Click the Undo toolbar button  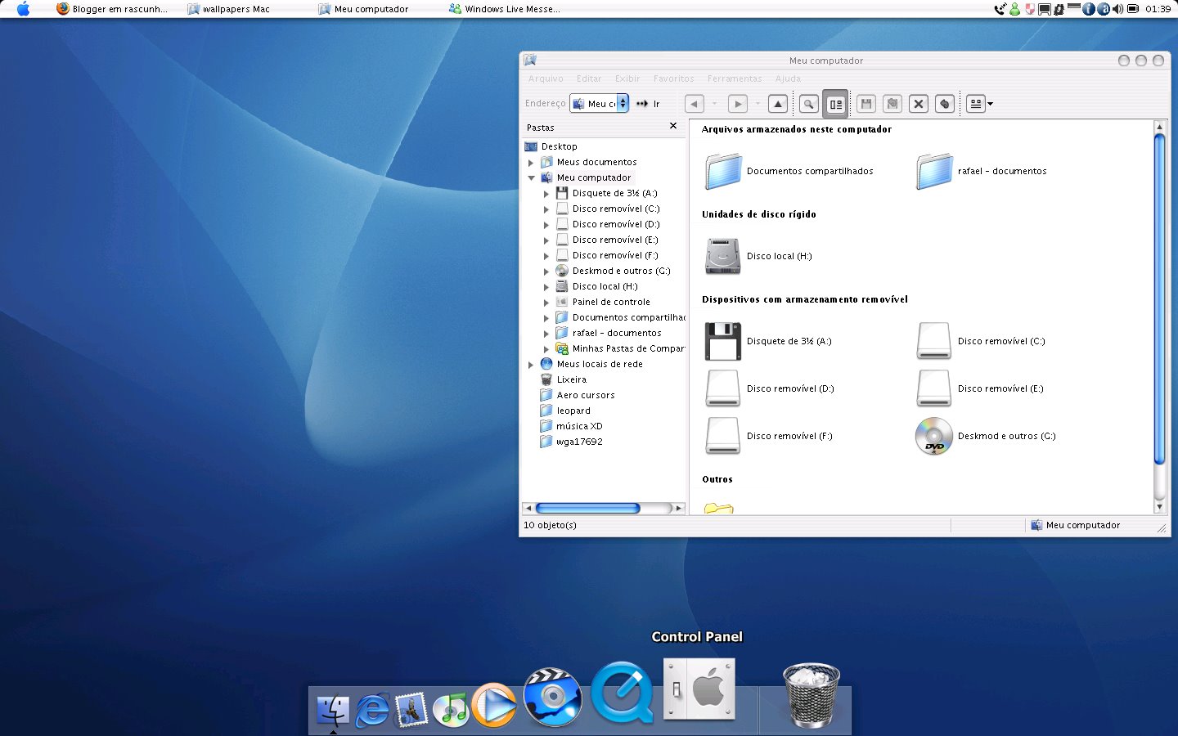tap(945, 104)
